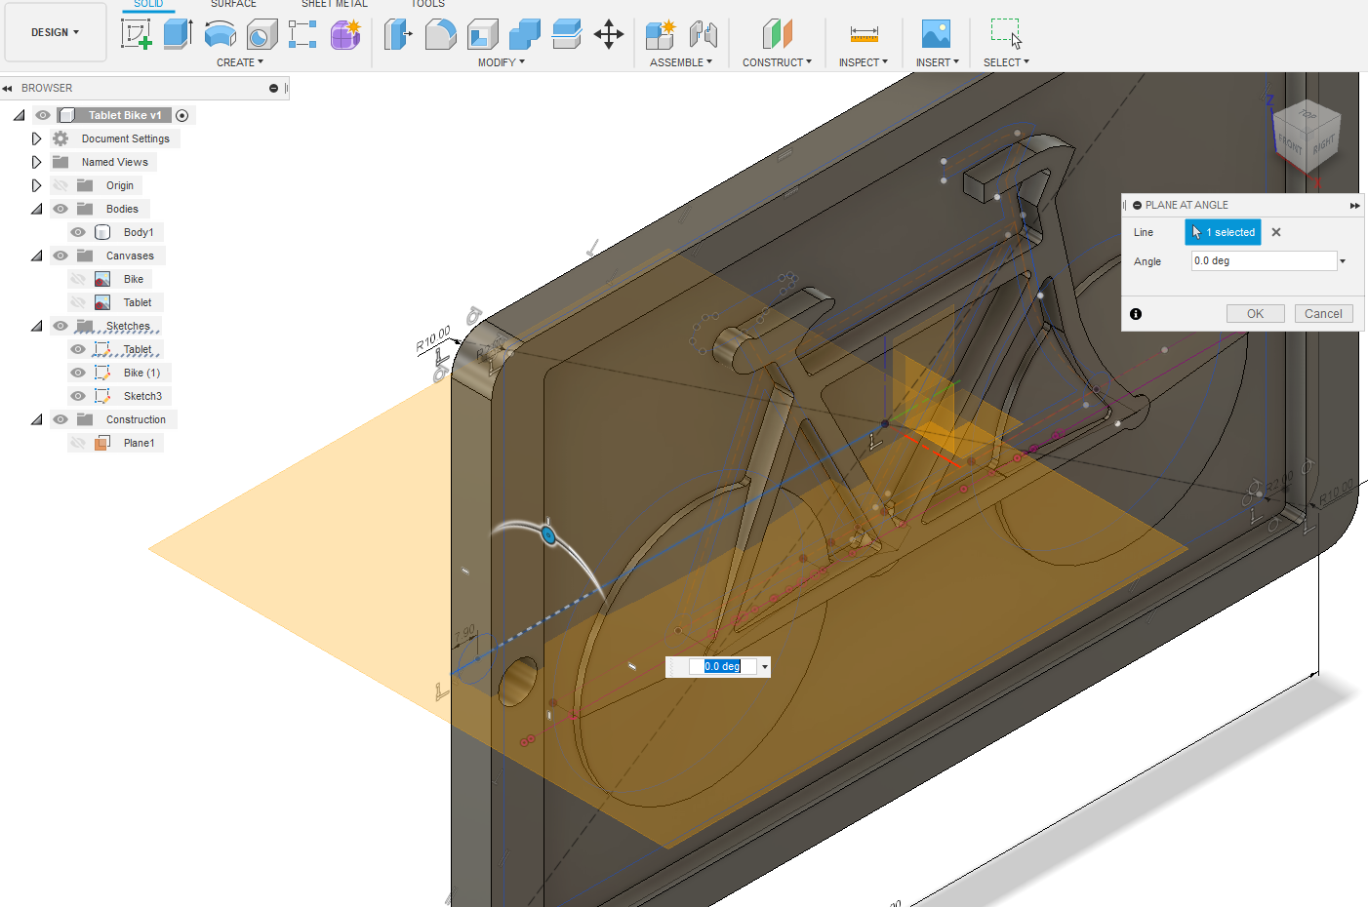Collapse the Construction folder

click(x=36, y=419)
